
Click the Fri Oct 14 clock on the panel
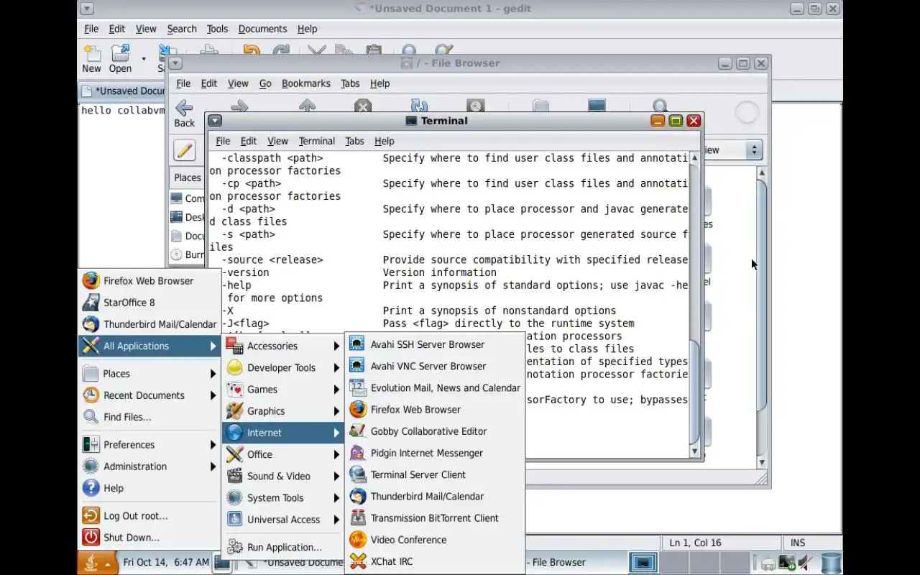pyautogui.click(x=166, y=562)
